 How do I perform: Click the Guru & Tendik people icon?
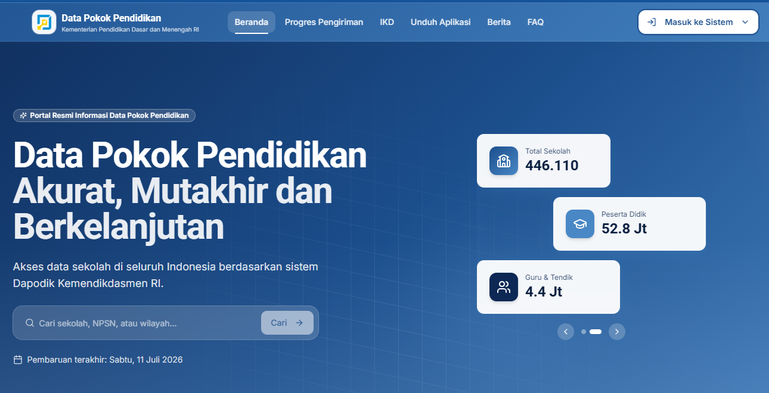pos(504,287)
